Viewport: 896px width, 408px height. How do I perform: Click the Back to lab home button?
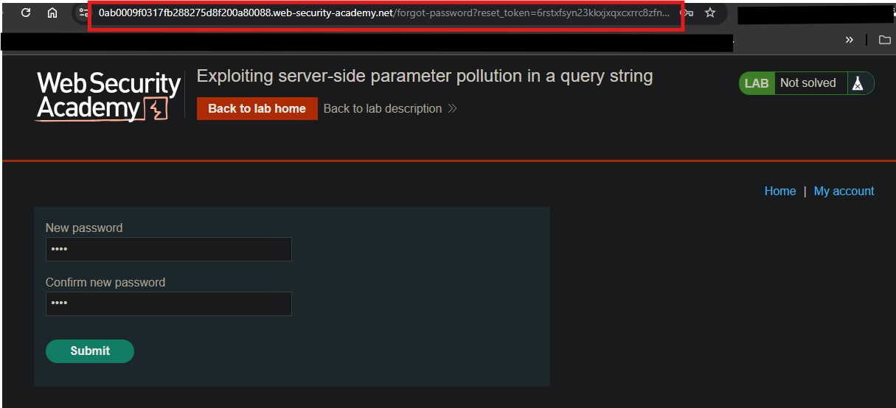pyautogui.click(x=257, y=108)
